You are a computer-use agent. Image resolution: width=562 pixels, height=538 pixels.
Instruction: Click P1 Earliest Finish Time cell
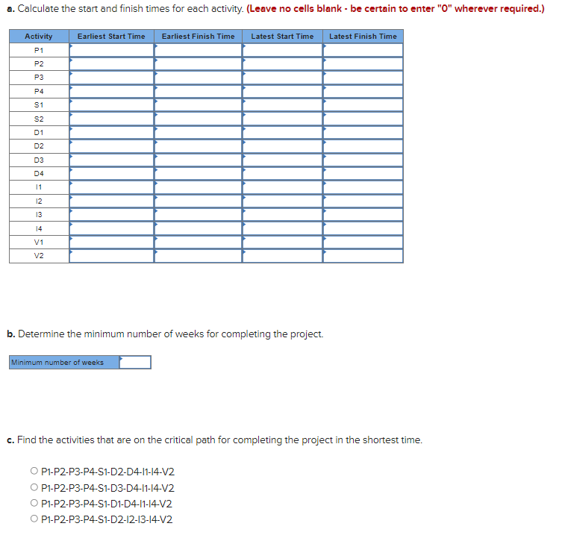[x=199, y=50]
